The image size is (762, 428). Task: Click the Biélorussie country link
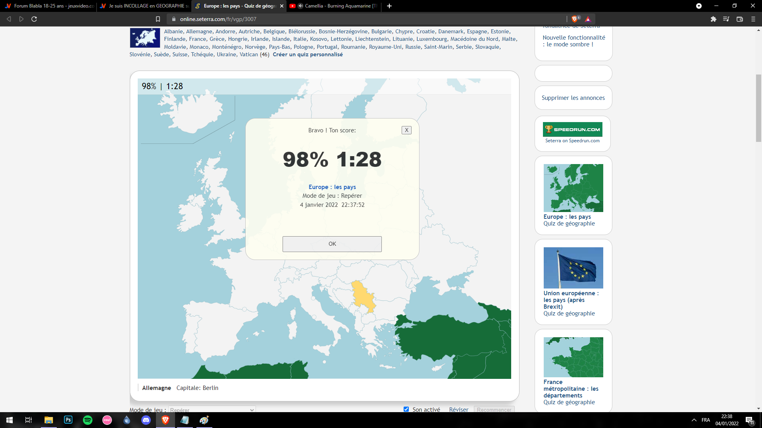point(302,31)
